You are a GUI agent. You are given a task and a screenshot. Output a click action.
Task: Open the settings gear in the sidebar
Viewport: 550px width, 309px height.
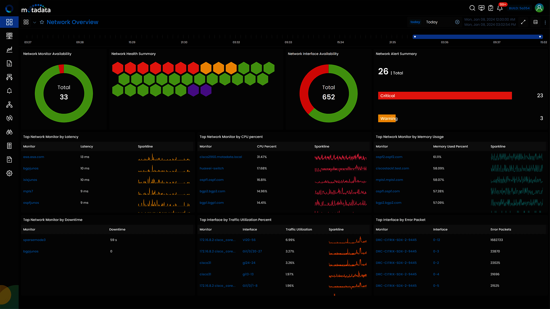9,173
